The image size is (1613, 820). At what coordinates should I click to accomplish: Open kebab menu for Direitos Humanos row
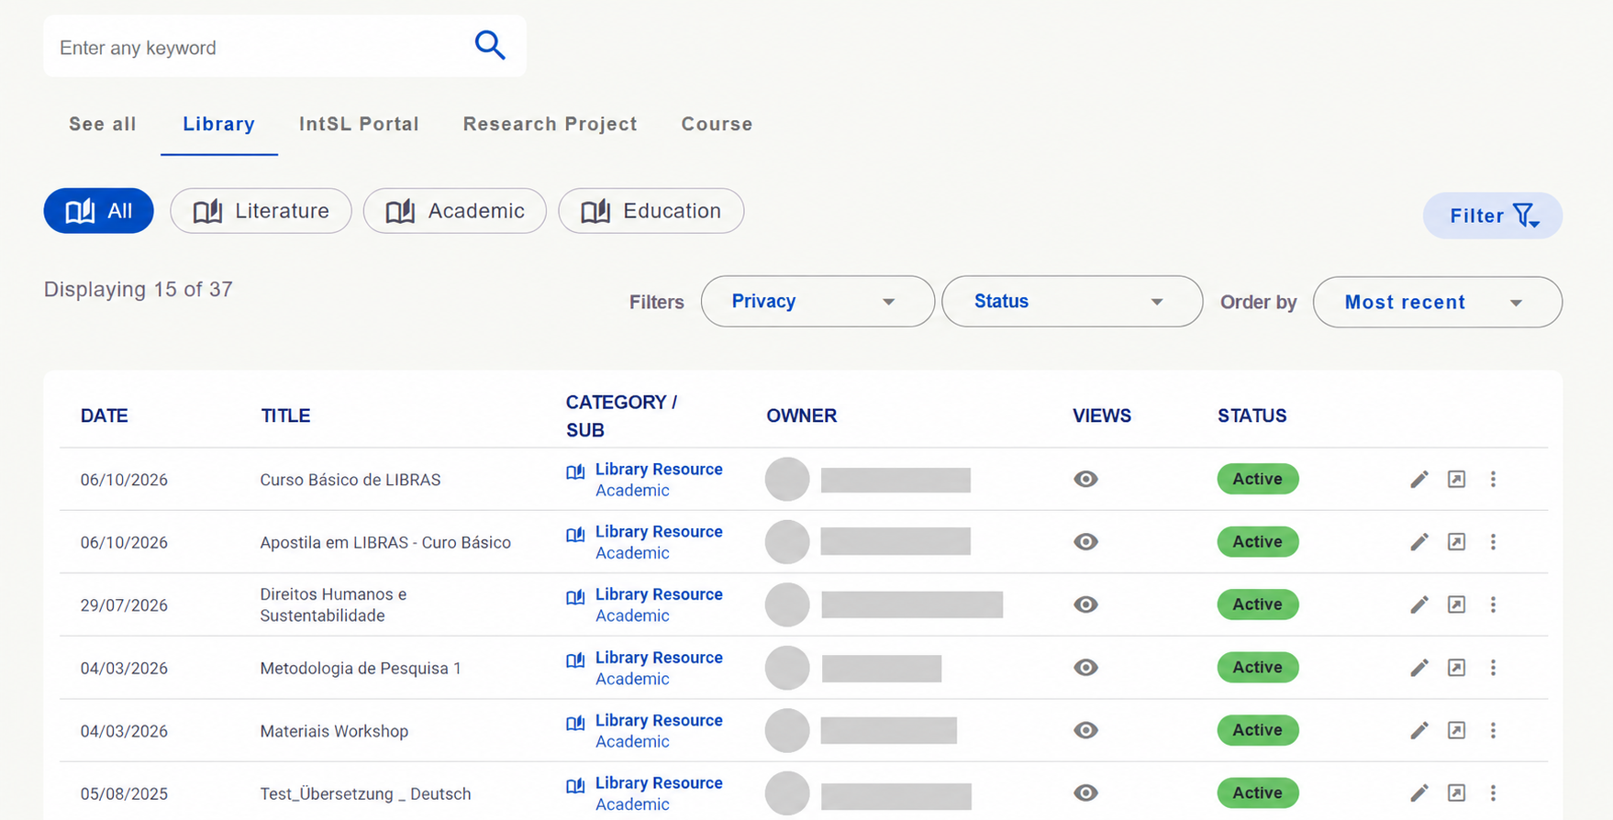[x=1493, y=604]
